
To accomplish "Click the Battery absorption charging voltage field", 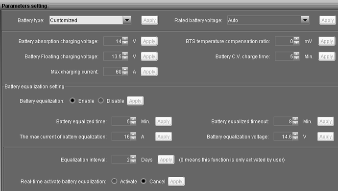I will tap(113, 41).
